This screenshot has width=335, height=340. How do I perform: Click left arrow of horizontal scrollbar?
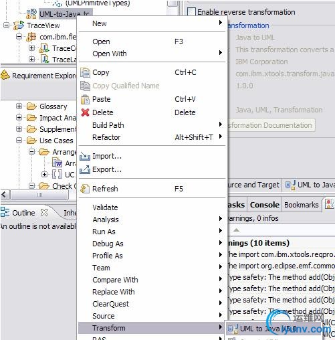click(4, 195)
